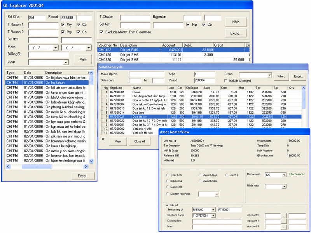Viewport: 311px width, 233px height.
Task: Click the right arrow of the GL list horizontal scrollbar
Action: 86,167
